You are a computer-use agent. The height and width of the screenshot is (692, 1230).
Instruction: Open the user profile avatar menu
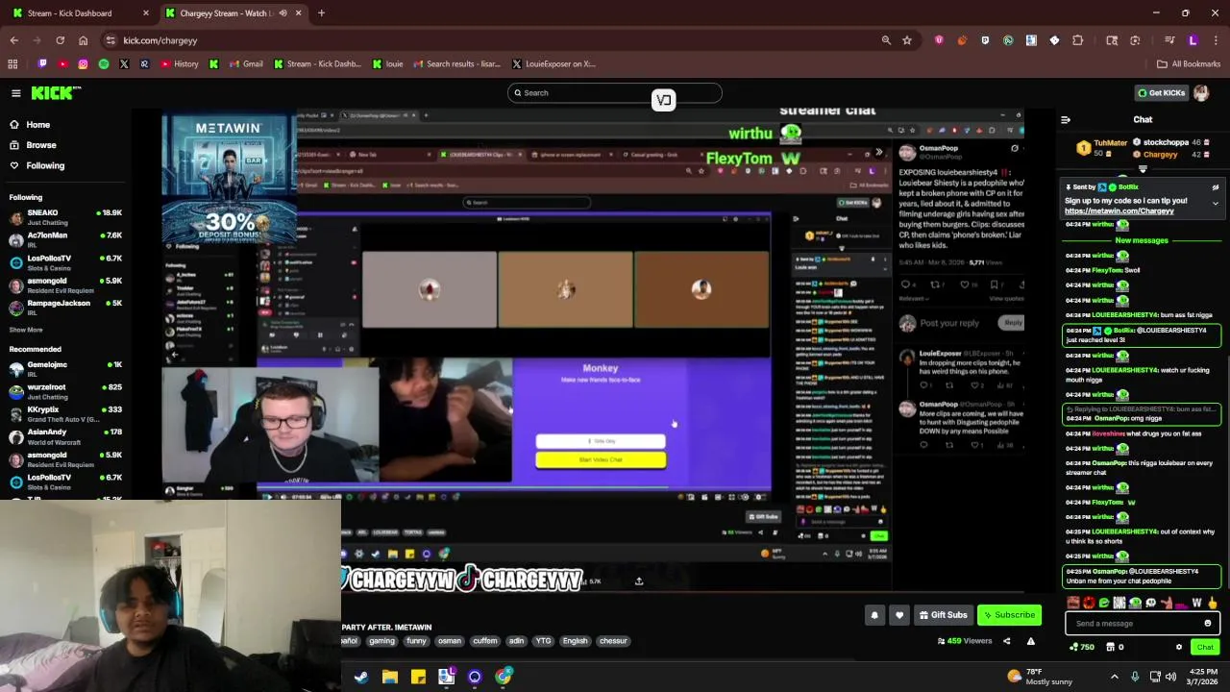pyautogui.click(x=1201, y=93)
